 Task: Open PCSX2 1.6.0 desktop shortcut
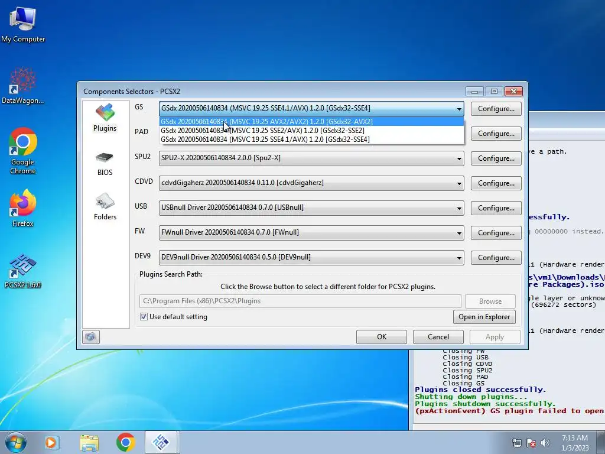(x=23, y=271)
